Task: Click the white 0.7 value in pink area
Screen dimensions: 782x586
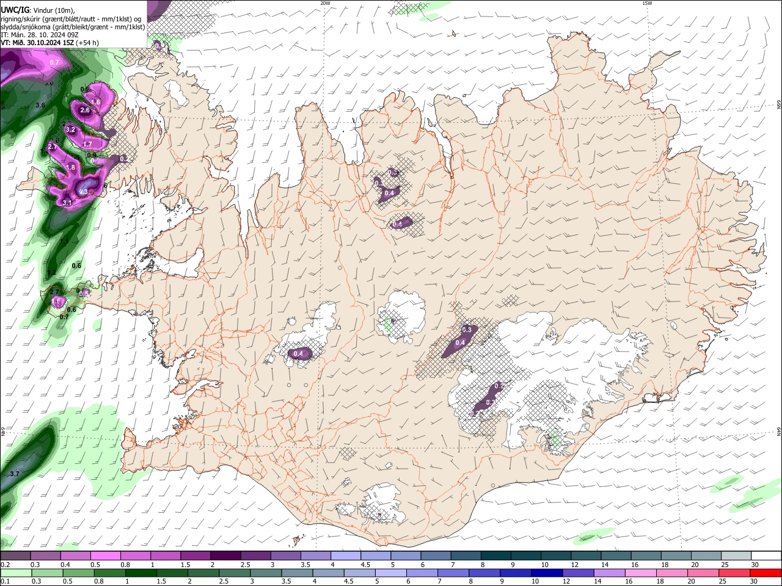Action: coord(54,62)
